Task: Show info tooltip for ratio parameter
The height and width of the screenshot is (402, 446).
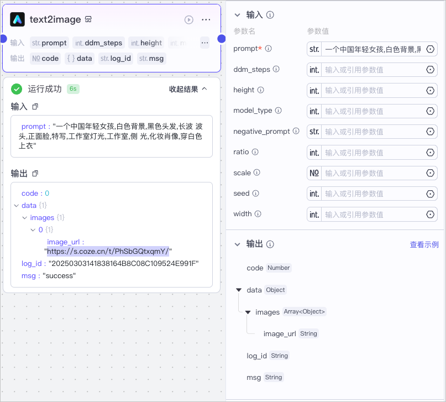Action: point(255,152)
